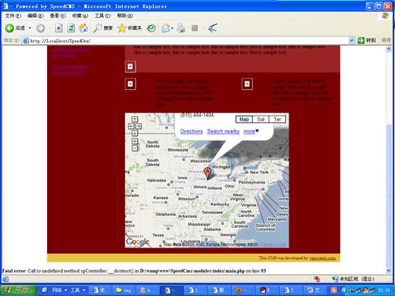
Task: Click the orange S icon in system tray
Action: 334,290
